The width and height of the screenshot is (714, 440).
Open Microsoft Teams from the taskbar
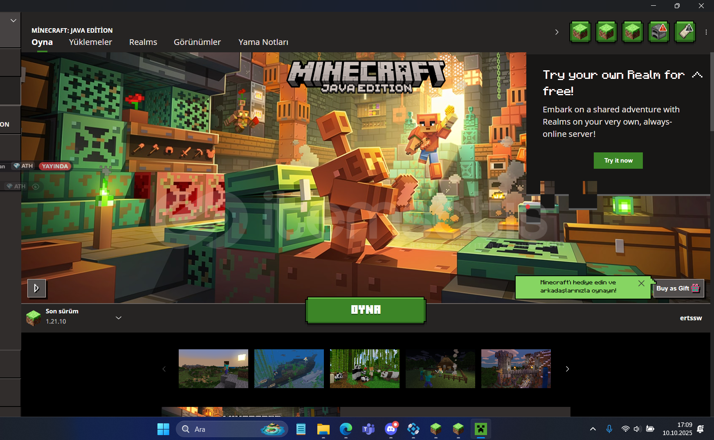point(368,429)
